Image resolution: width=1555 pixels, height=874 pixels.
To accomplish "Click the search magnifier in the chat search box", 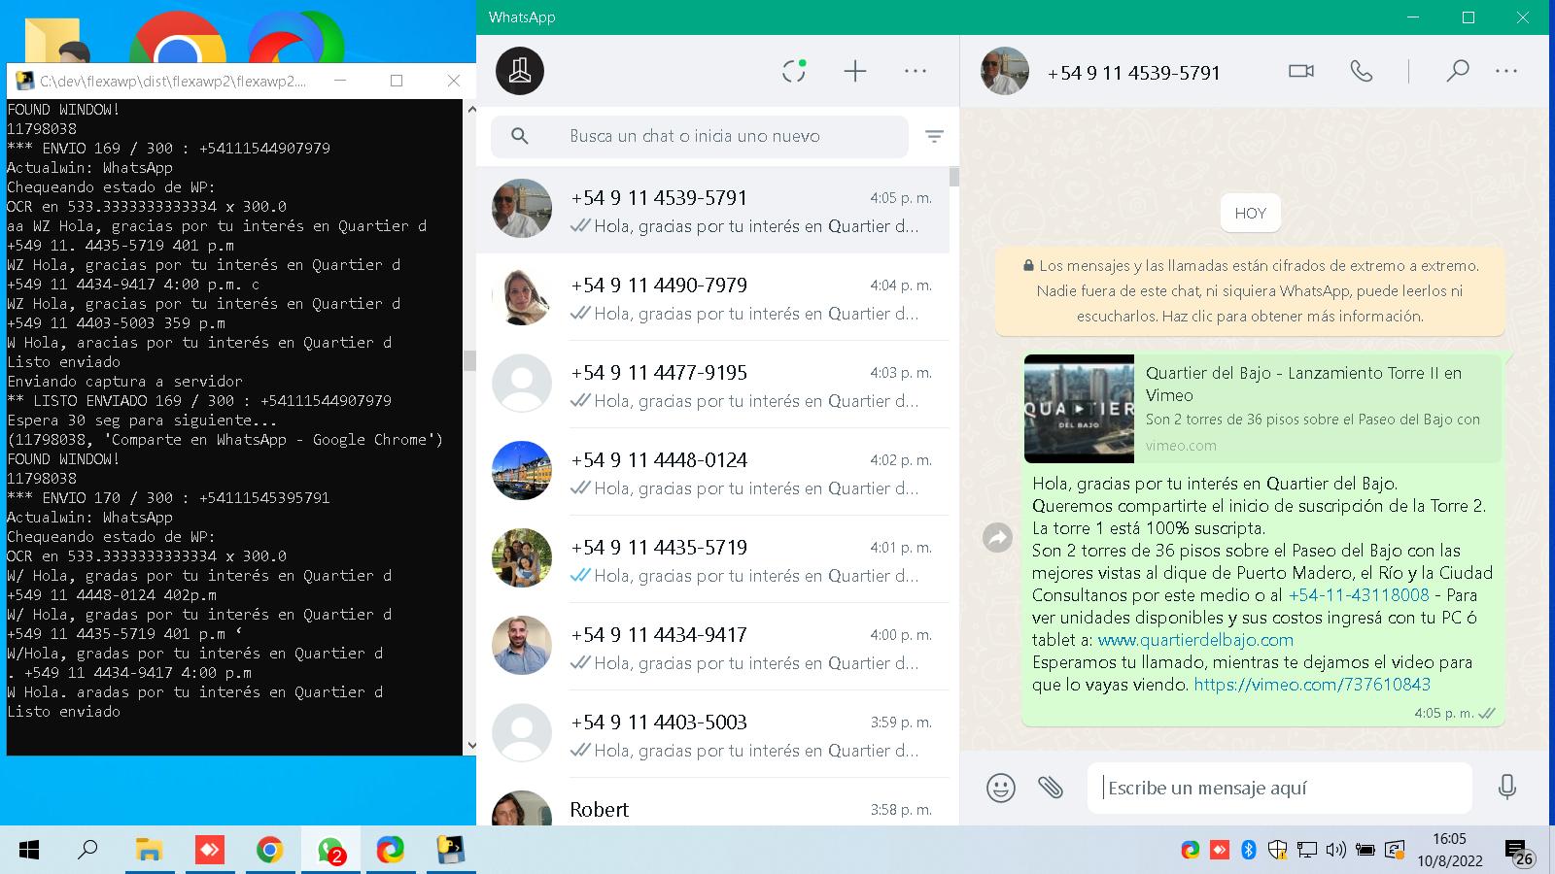I will [x=520, y=137].
